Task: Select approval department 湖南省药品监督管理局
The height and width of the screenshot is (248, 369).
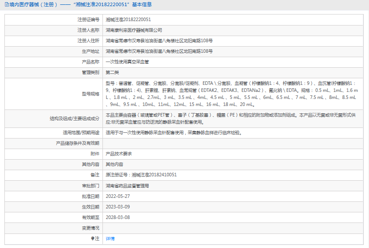Action: [x=127, y=186]
